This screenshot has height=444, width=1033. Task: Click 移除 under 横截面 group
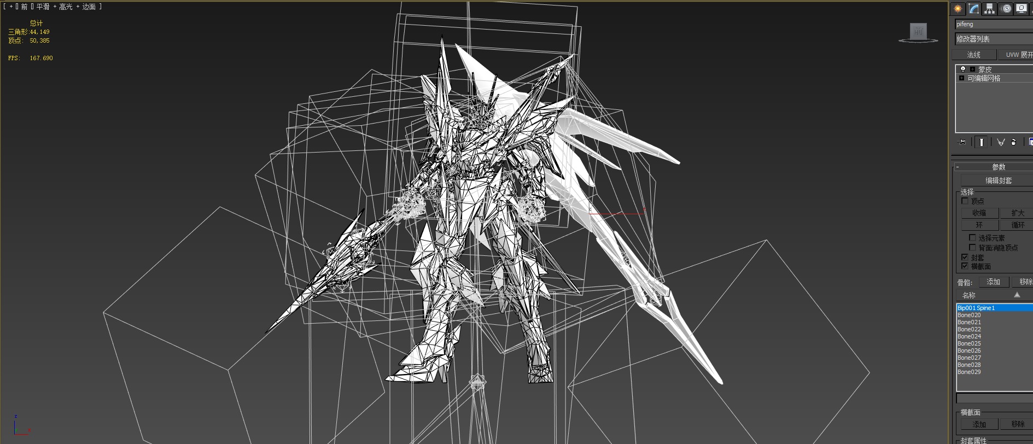[x=1017, y=424]
